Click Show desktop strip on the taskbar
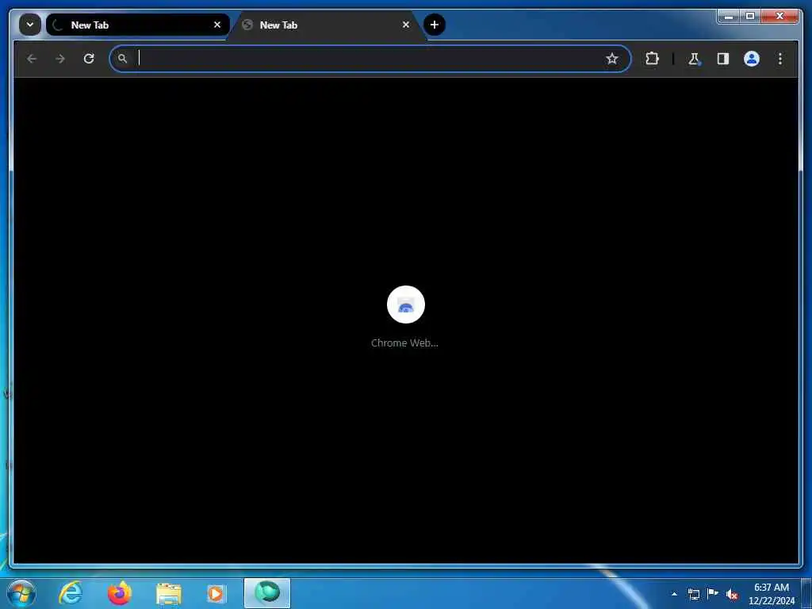Viewport: 812px width, 609px height. pyautogui.click(x=806, y=593)
